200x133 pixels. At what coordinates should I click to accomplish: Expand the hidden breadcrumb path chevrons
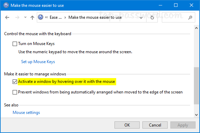[46, 17]
